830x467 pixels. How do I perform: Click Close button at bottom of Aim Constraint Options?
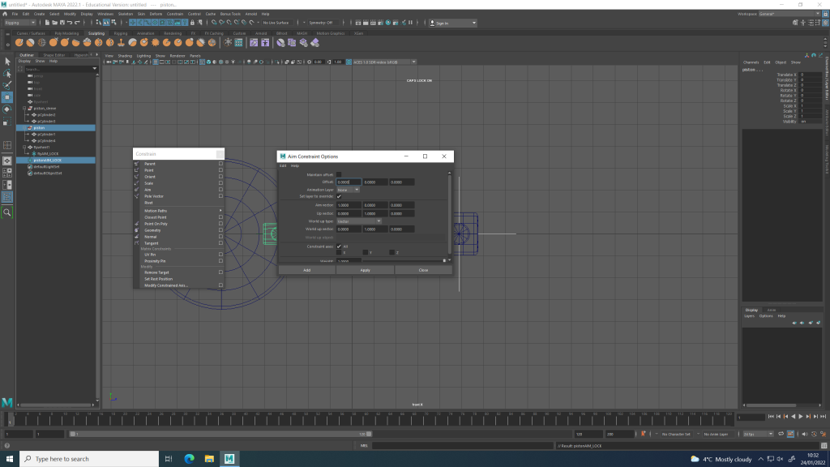[x=423, y=270]
